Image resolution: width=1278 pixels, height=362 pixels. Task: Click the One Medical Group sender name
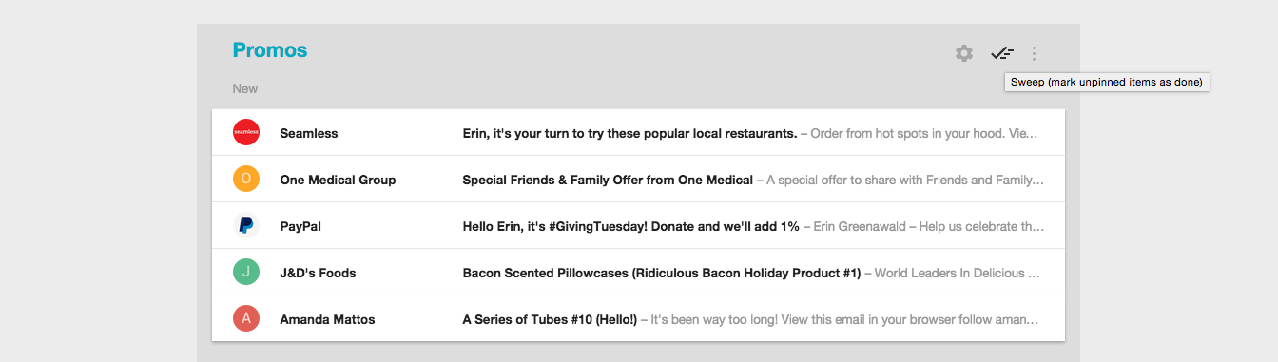pyautogui.click(x=338, y=181)
